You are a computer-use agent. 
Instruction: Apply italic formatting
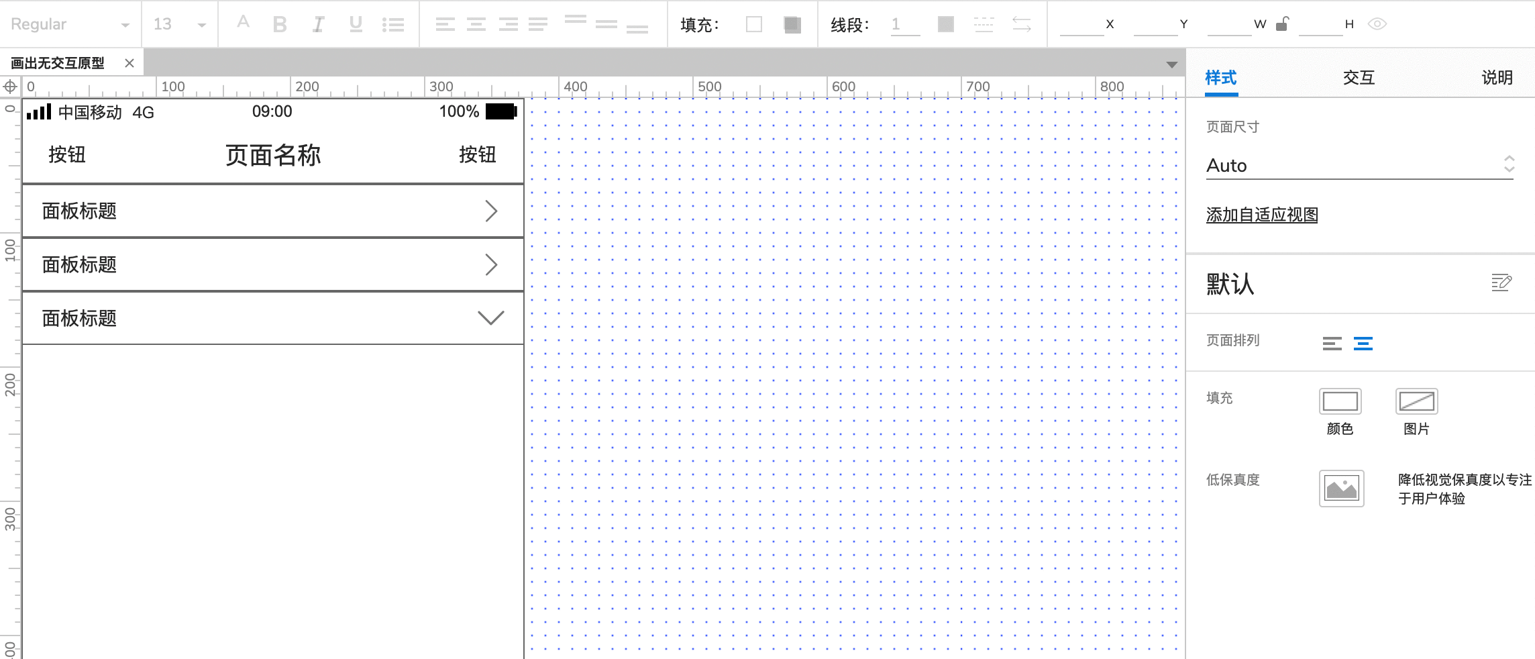coord(317,23)
